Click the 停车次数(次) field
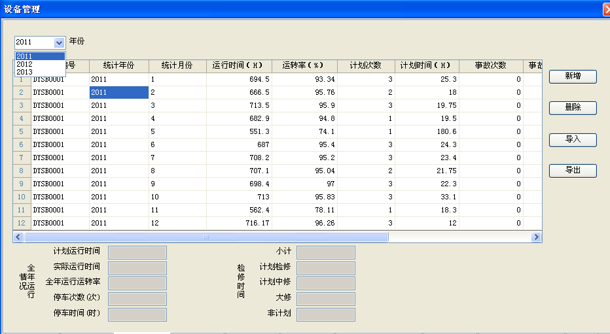The width and height of the screenshot is (610, 334). click(x=137, y=299)
